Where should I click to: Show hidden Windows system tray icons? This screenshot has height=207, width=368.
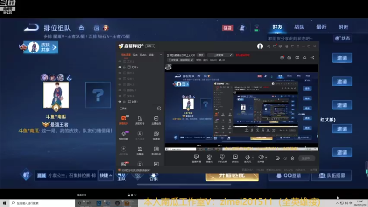click(337, 203)
